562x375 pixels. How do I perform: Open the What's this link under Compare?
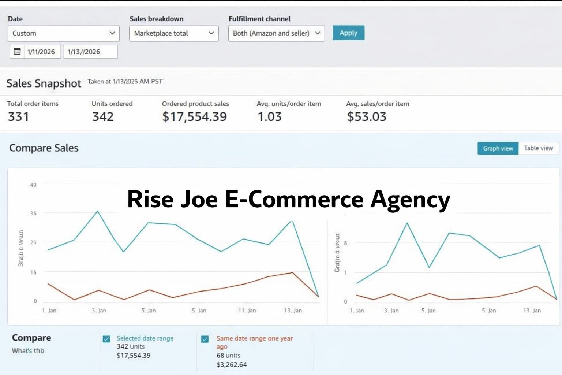[x=27, y=351]
